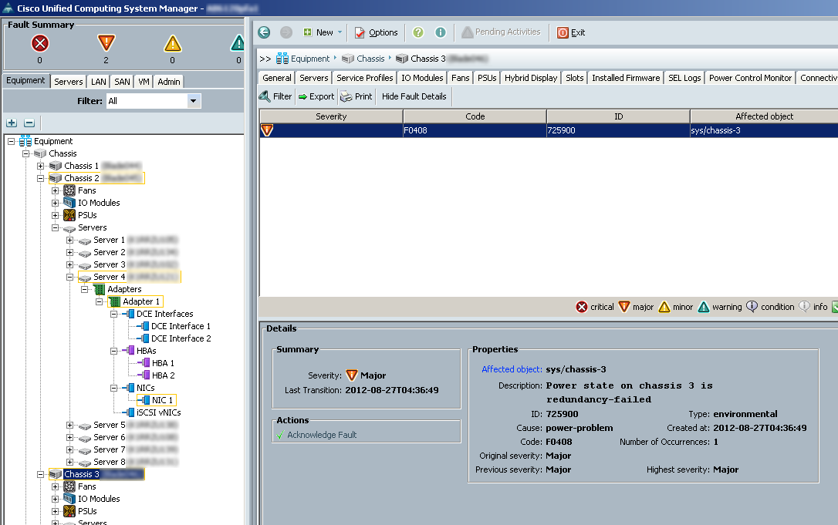Screen dimensions: 838x525
Task: Click the expand all plus icon above tree
Action: (x=12, y=123)
